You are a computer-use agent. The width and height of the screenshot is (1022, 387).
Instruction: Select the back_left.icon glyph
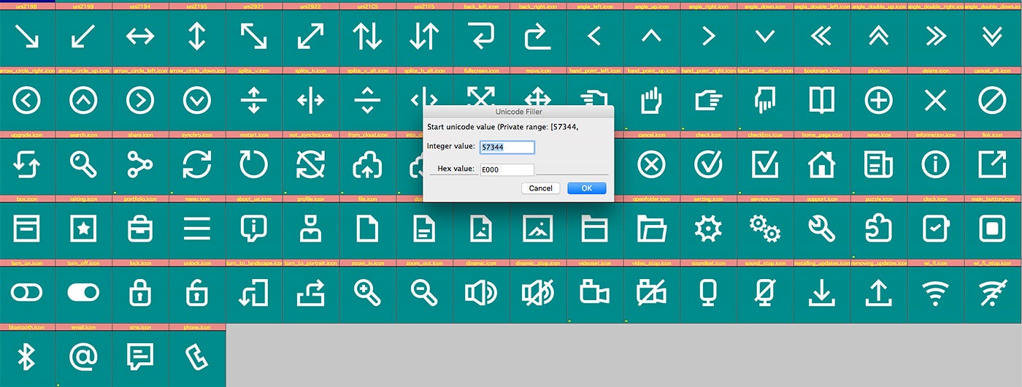481,37
